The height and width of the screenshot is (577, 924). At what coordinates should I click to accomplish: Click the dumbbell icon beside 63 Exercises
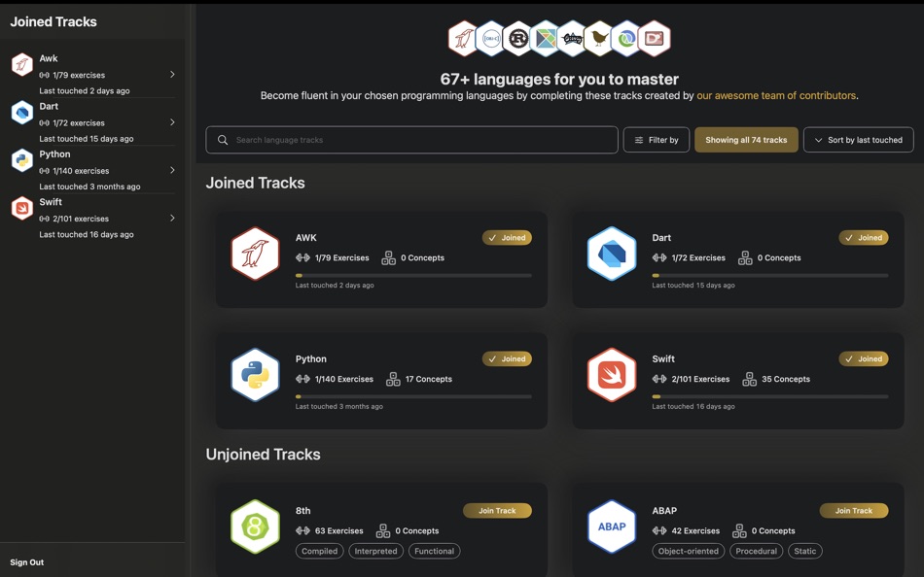pos(302,531)
